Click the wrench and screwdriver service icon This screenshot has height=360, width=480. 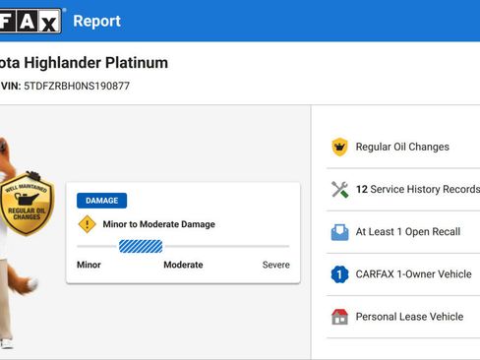(339, 189)
